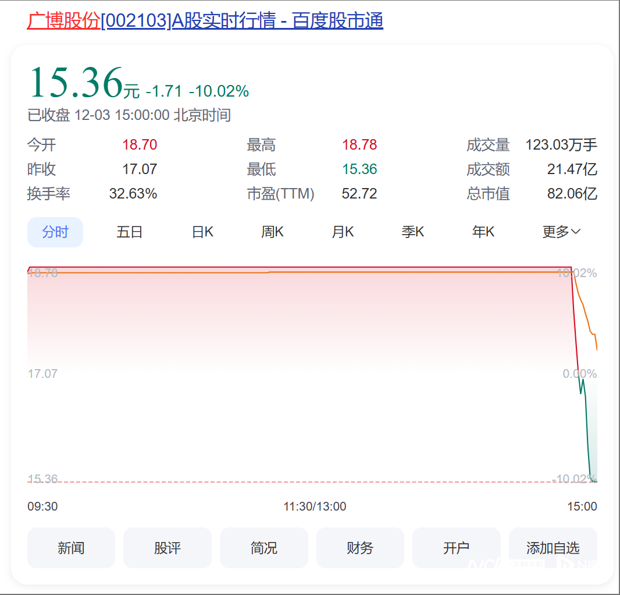Switch to the 季K chart tab
Screen dimensions: 620x595
pyautogui.click(x=412, y=231)
